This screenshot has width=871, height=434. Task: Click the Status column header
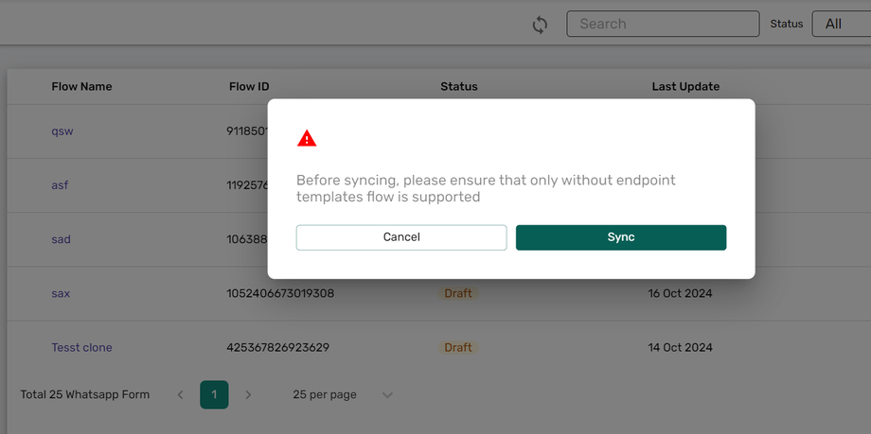[x=458, y=86]
